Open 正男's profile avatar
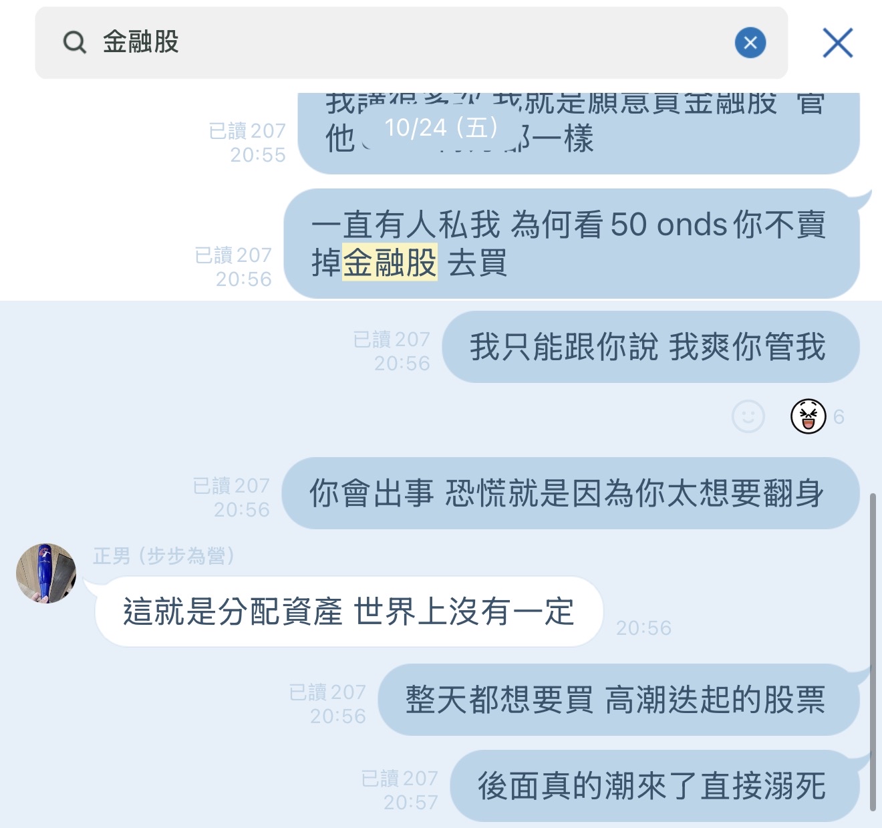 46,573
